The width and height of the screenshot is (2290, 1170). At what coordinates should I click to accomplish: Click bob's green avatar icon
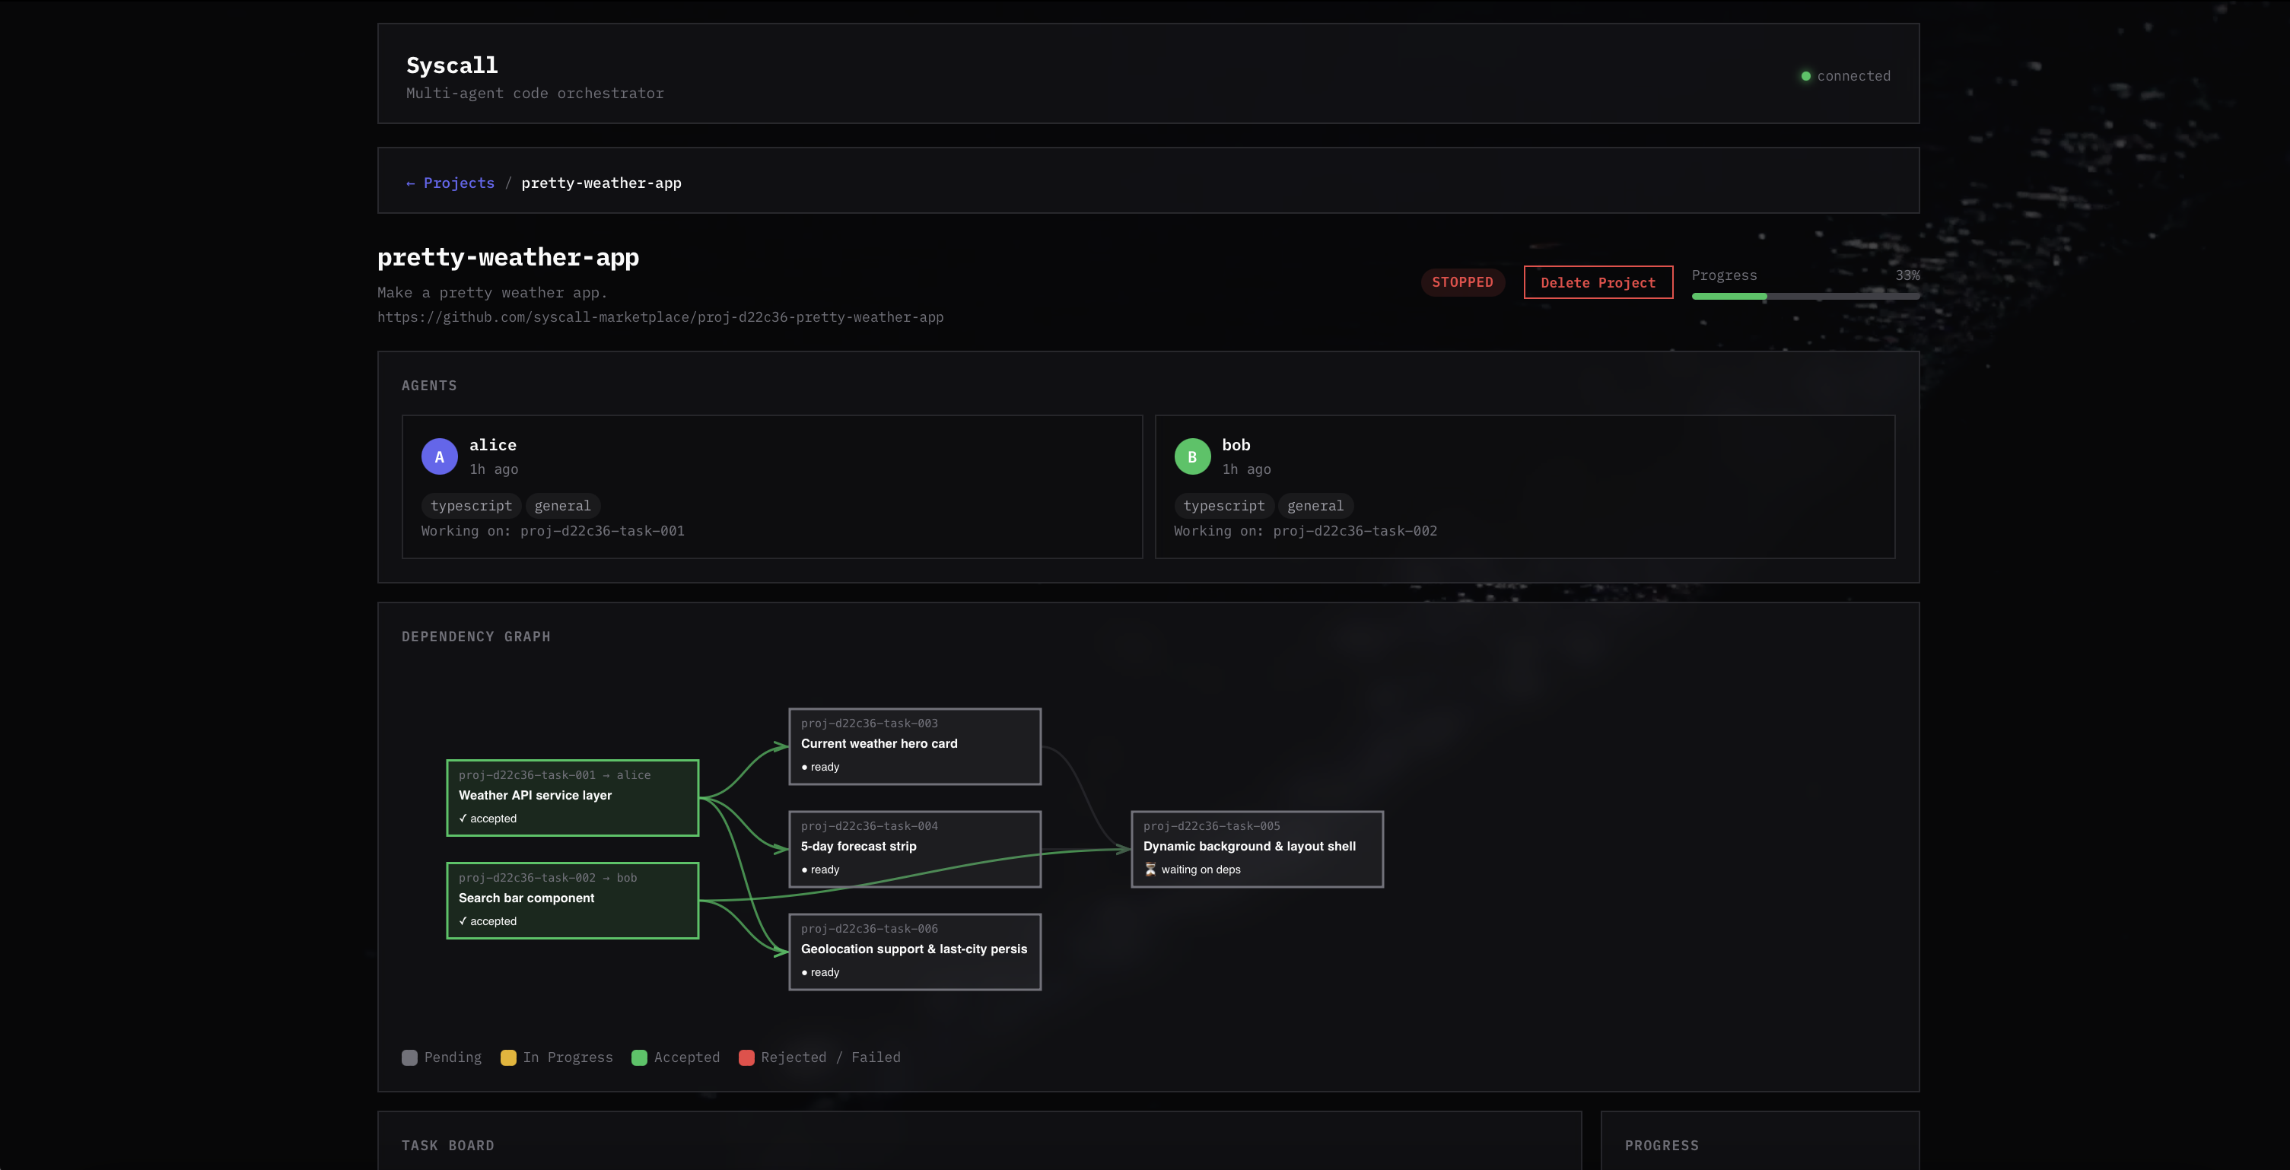coord(1192,457)
